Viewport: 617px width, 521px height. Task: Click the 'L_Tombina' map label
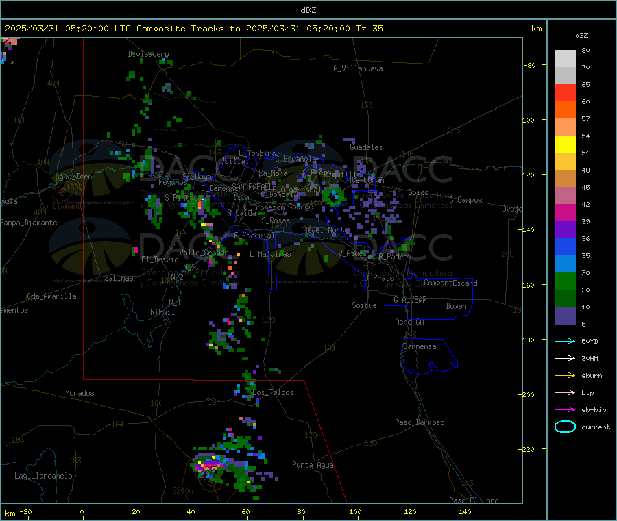click(x=257, y=153)
